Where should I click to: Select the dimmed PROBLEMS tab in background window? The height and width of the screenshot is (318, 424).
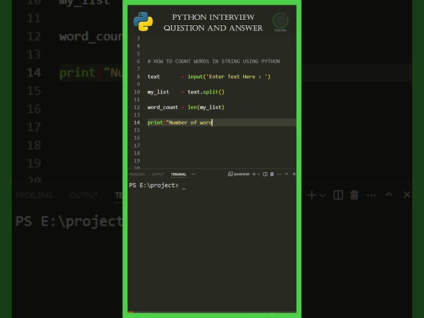34,195
